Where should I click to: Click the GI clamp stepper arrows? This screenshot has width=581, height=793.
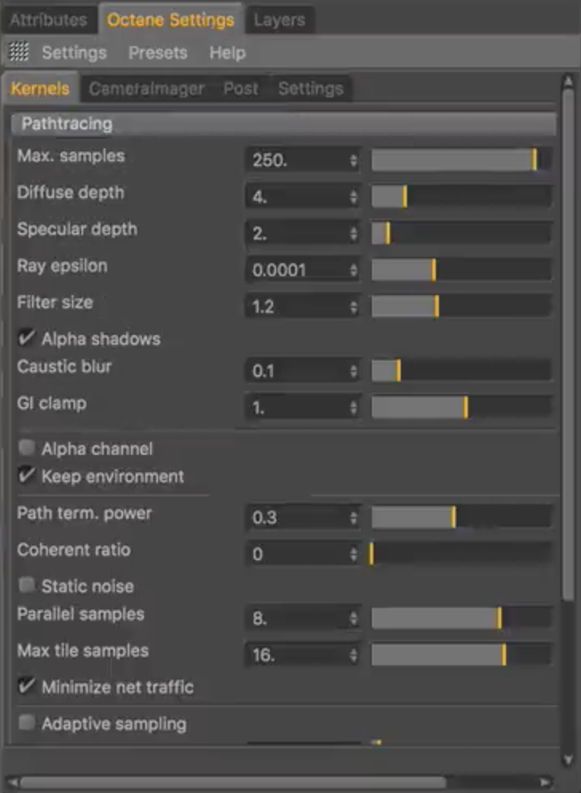click(353, 408)
